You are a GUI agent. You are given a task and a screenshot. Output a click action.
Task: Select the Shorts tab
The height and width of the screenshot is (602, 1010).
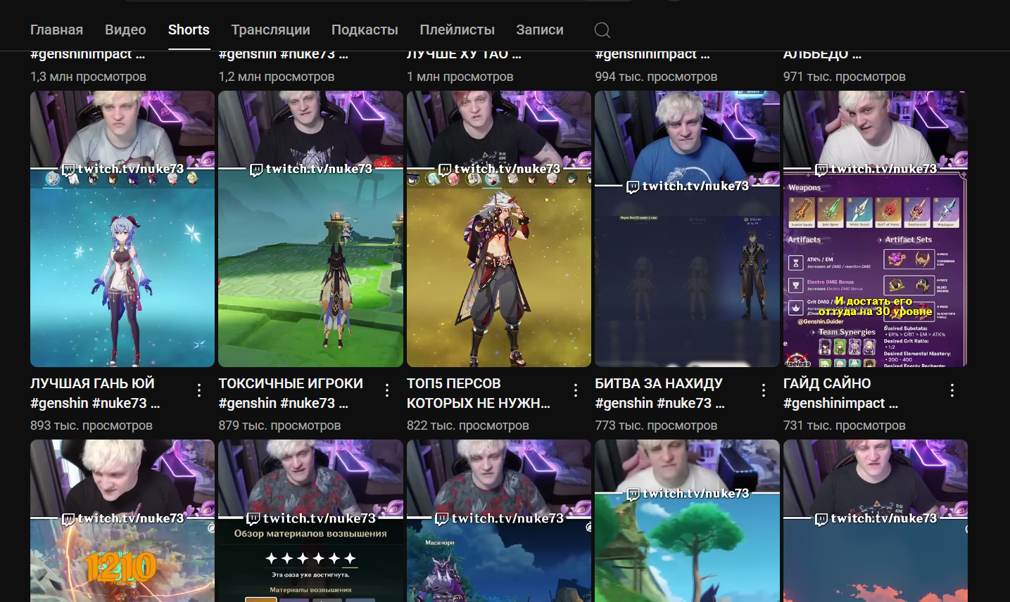click(189, 30)
